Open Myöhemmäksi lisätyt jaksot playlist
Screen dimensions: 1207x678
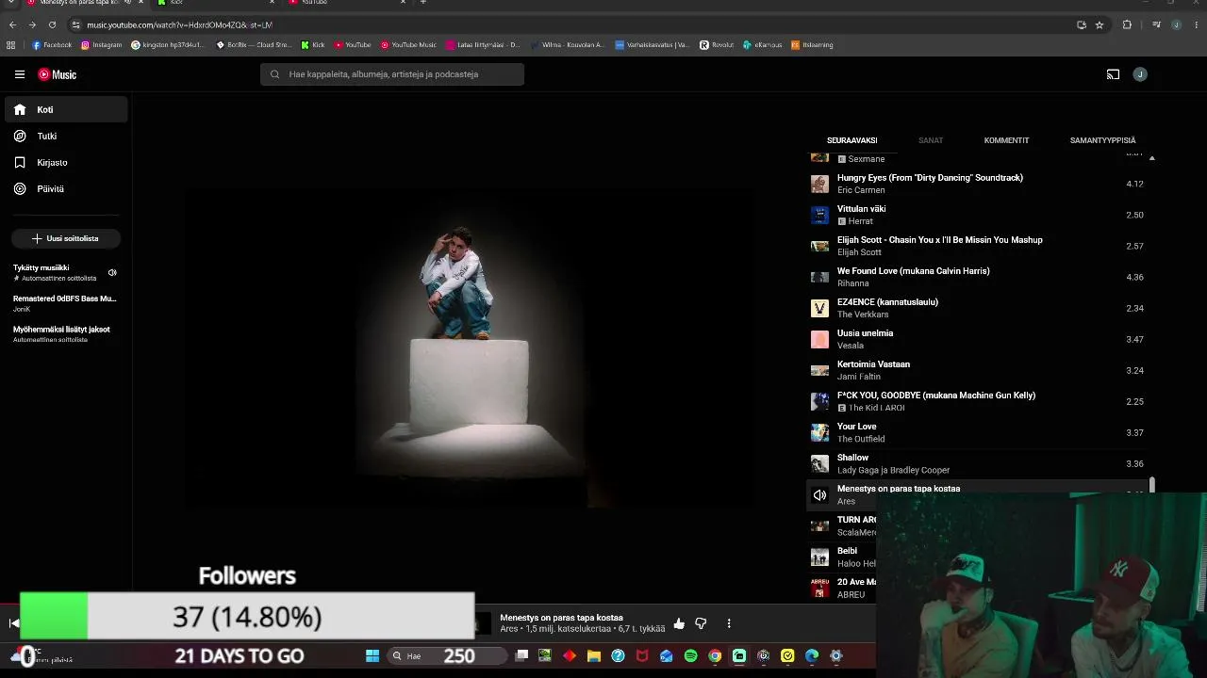coord(66,334)
